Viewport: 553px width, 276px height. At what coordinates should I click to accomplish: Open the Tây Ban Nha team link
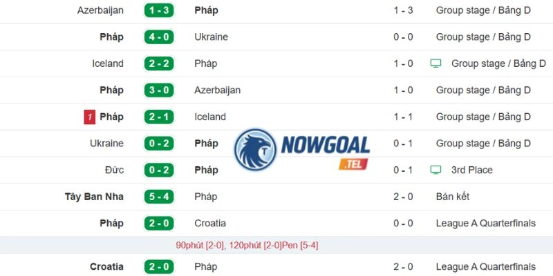(x=94, y=197)
